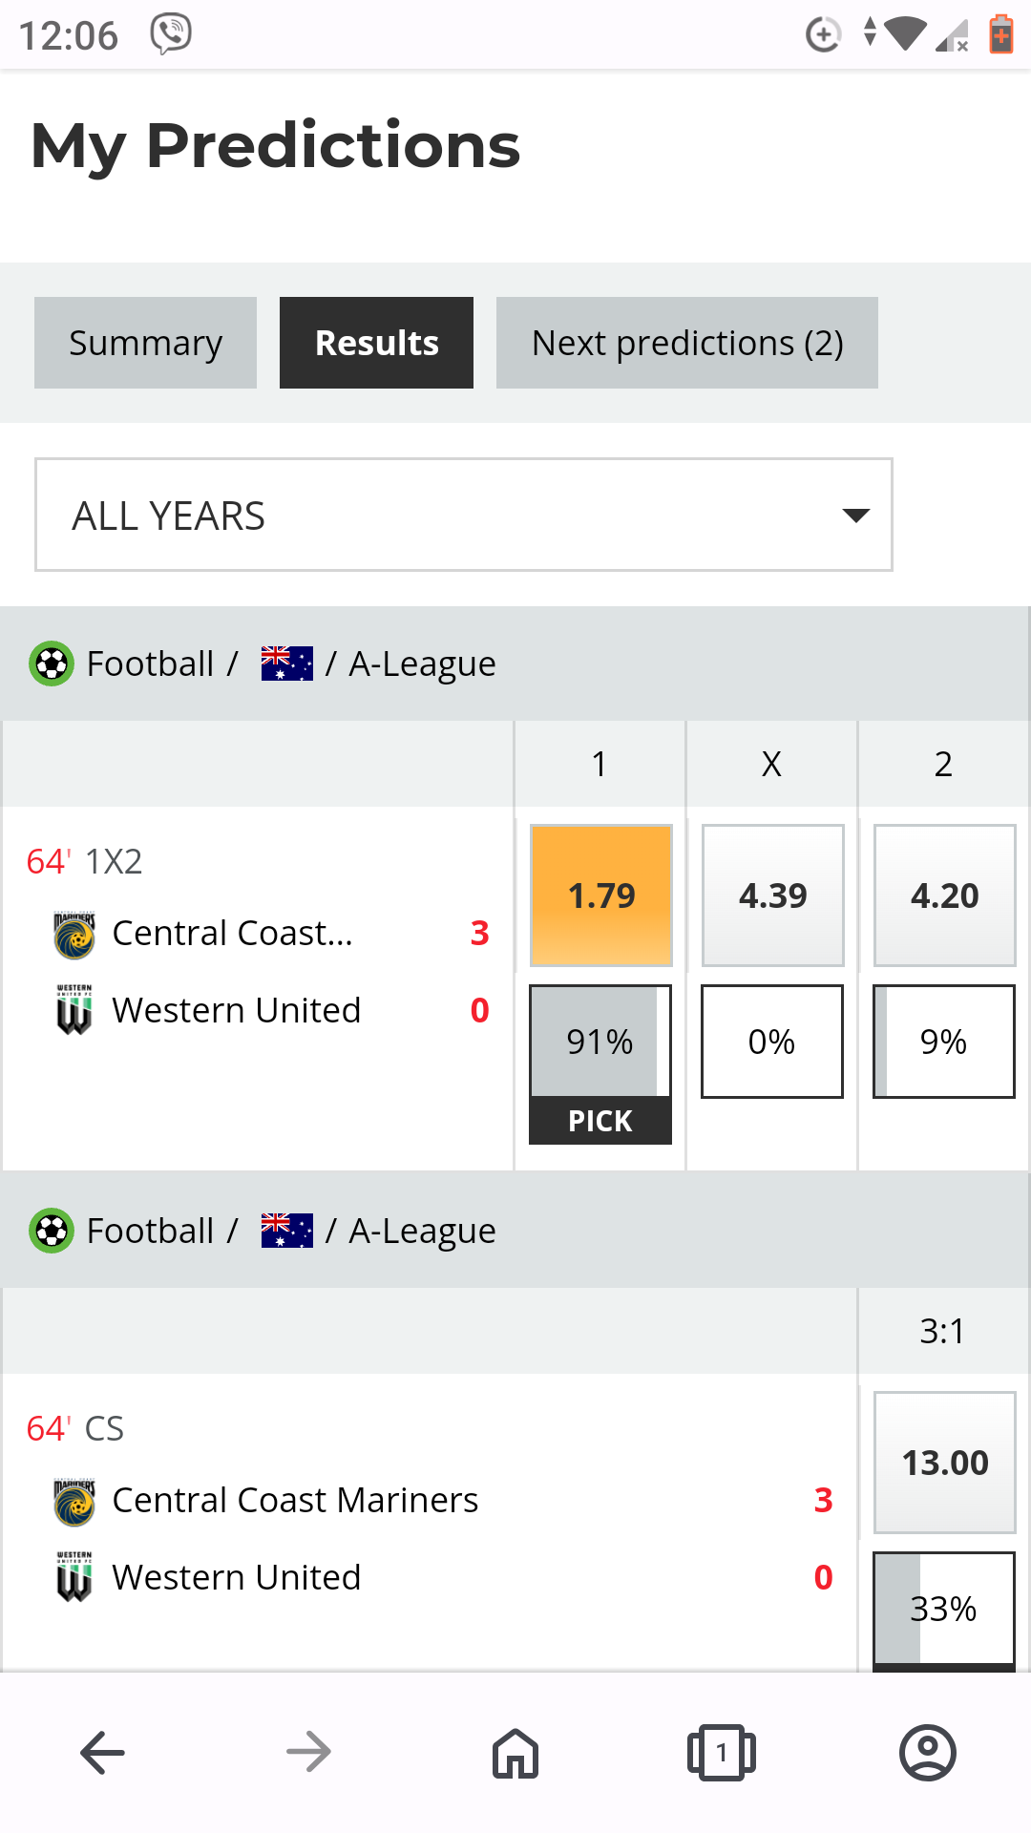Open the Next predictions (2) tab
The width and height of the screenshot is (1031, 1833).
pyautogui.click(x=686, y=343)
